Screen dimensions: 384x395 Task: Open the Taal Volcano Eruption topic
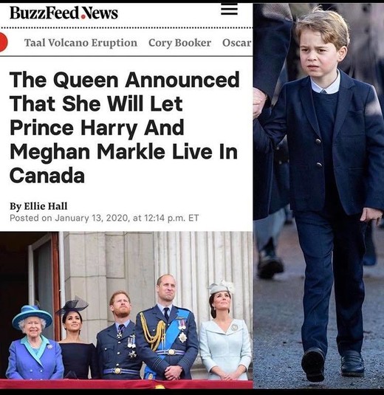click(81, 43)
